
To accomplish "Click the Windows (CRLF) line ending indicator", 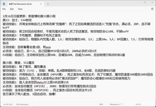I will [x=116, y=104].
